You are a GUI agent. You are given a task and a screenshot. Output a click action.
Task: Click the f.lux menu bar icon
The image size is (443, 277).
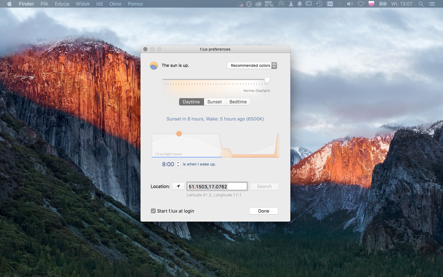tap(240, 4)
